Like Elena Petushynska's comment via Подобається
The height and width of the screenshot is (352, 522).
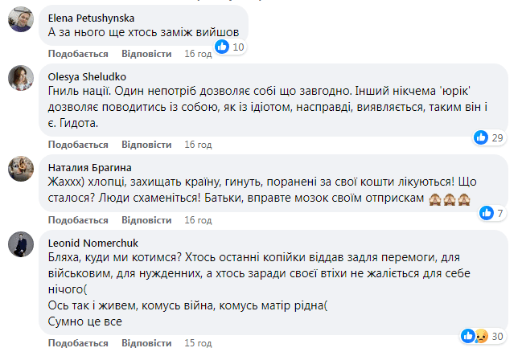(78, 54)
